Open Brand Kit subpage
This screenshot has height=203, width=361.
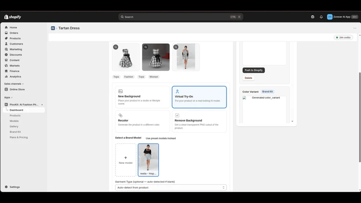pos(15,132)
